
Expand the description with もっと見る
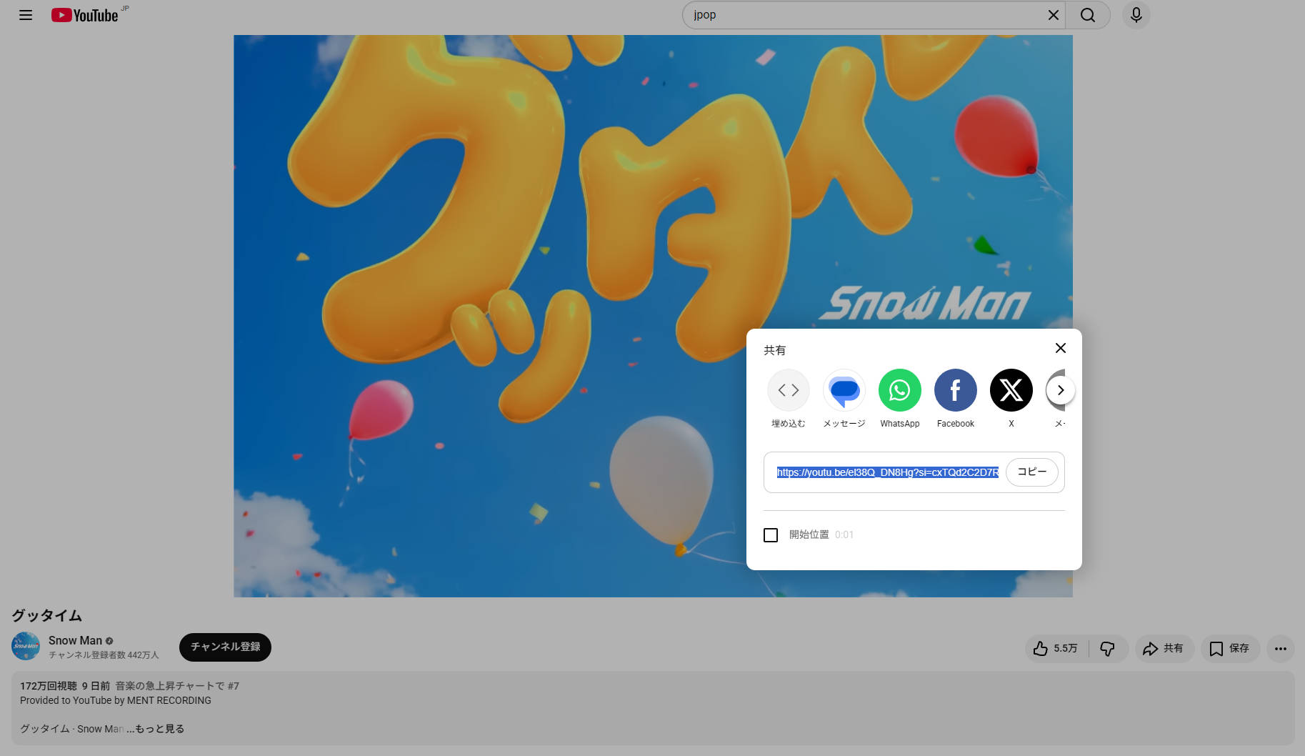156,729
